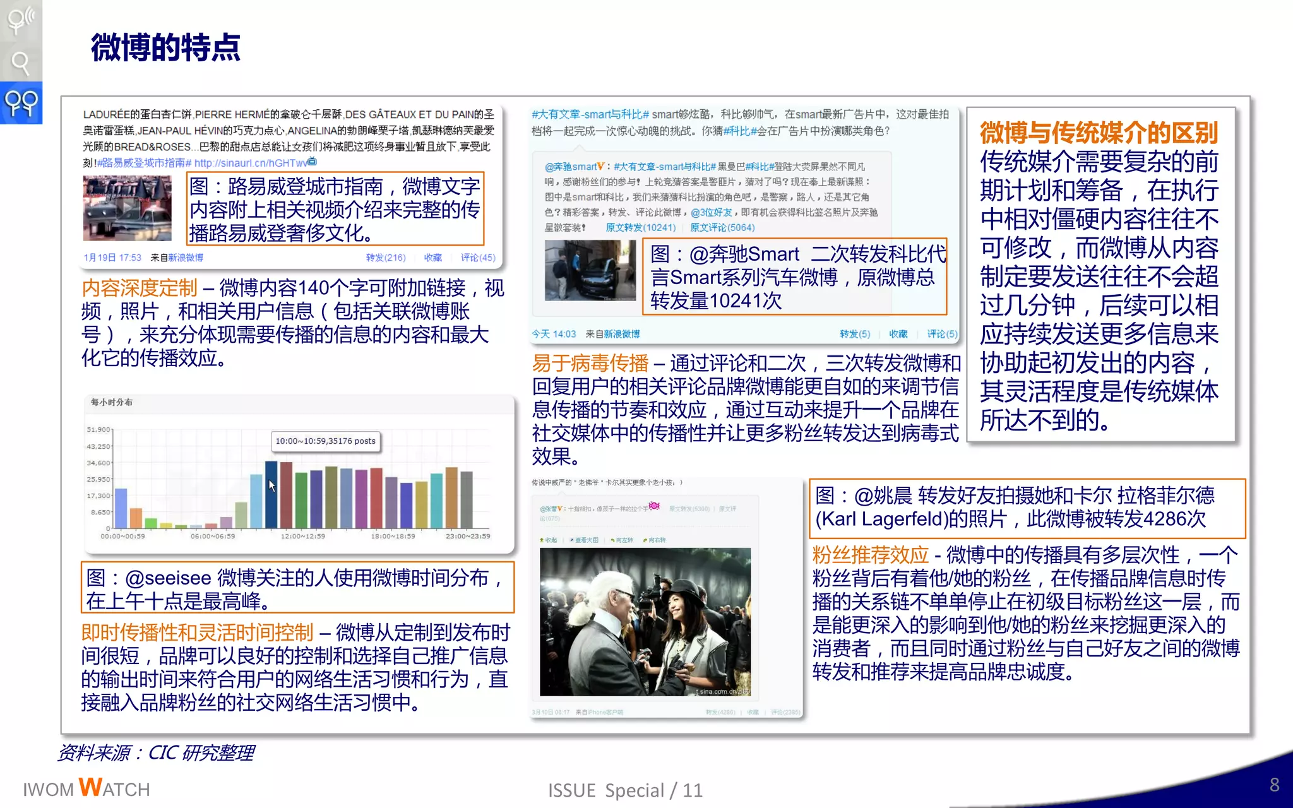Click 收起 to collapse the photo

pyautogui.click(x=549, y=540)
